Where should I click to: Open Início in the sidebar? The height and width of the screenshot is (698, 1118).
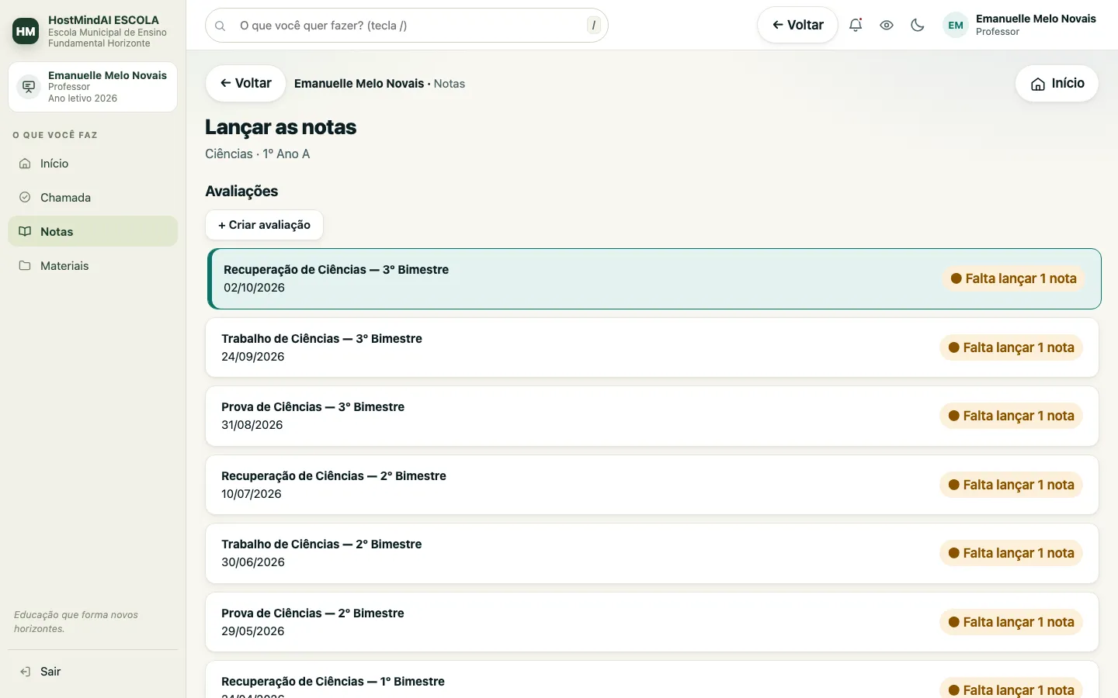(x=93, y=164)
